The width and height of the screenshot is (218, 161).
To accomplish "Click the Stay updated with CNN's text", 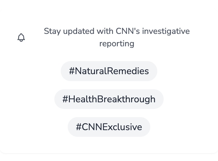I will (x=117, y=31).
